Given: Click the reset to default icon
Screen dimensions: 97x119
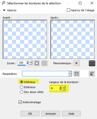Looking at the screenshot, I should point(92,74).
